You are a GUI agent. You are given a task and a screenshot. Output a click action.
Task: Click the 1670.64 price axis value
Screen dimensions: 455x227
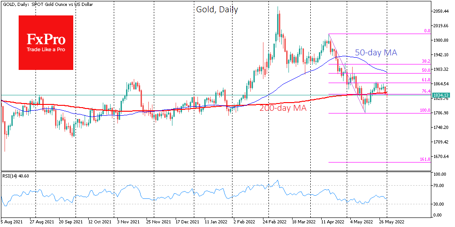[441, 156]
